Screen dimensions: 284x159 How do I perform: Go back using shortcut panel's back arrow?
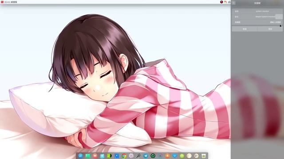point(234,3)
